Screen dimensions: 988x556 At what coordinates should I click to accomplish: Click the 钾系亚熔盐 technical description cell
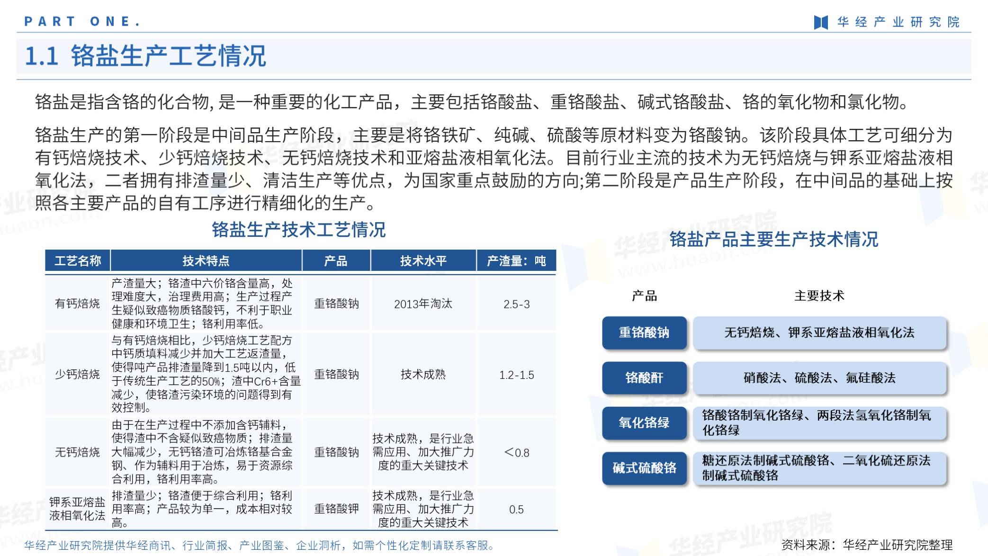206,509
